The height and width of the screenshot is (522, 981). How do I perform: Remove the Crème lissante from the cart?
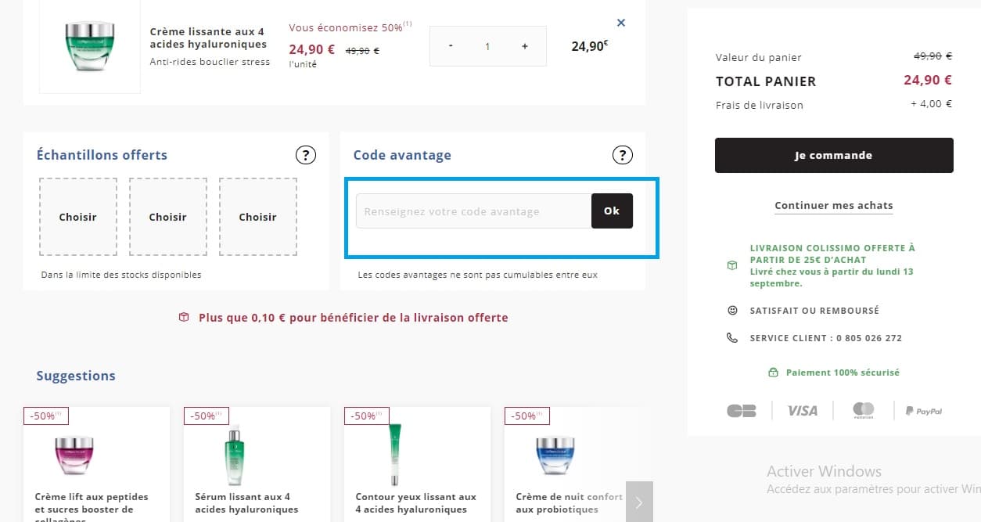(620, 23)
